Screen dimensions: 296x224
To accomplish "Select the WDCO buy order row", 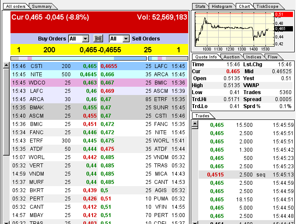I will point(54,83).
